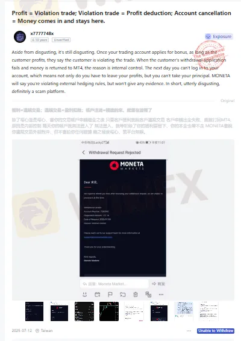Image resolution: width=241 pixels, height=341 pixels.
Task: Select the candlestick chart thumbnail
Action: tap(109, 311)
